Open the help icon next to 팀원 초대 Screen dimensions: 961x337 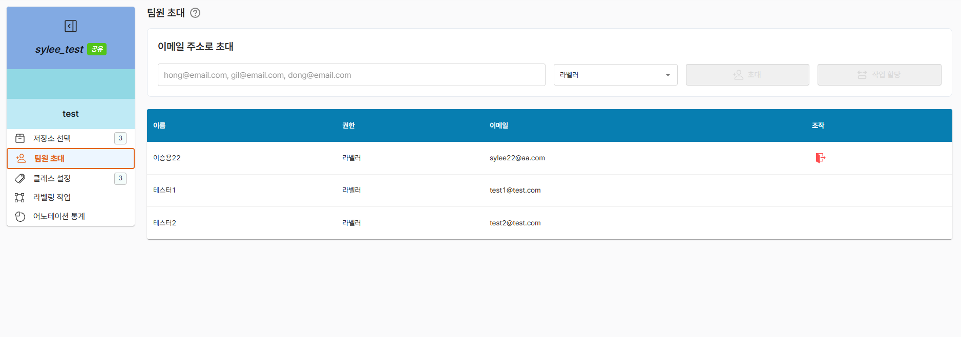tap(195, 13)
